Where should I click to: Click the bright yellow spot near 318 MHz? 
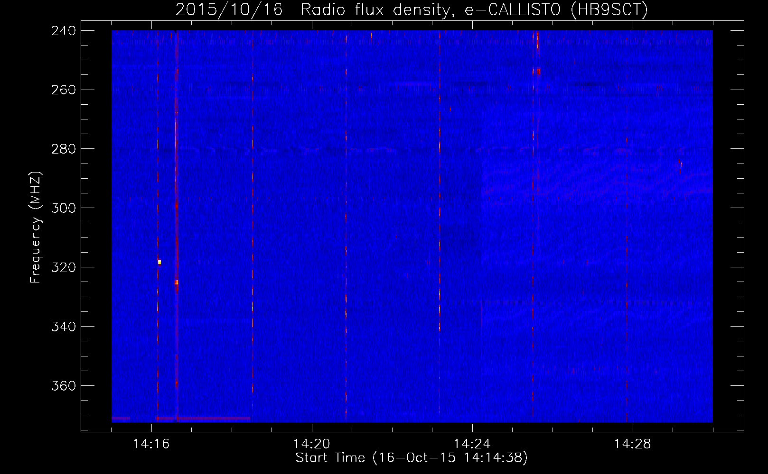click(x=159, y=262)
